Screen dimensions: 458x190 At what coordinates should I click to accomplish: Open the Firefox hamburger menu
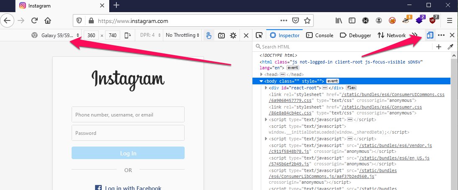pyautogui.click(x=450, y=21)
